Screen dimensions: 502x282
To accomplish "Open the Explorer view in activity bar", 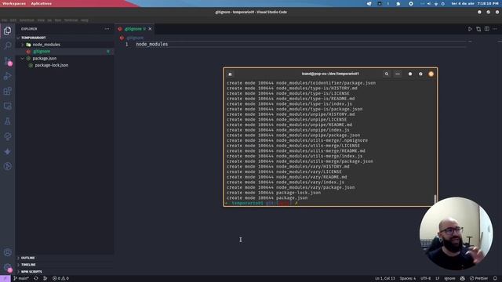I will 7,31.
